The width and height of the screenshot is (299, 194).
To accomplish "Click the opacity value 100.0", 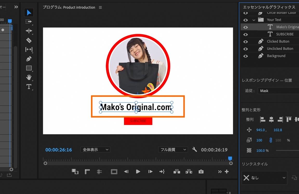I will click(x=261, y=150).
